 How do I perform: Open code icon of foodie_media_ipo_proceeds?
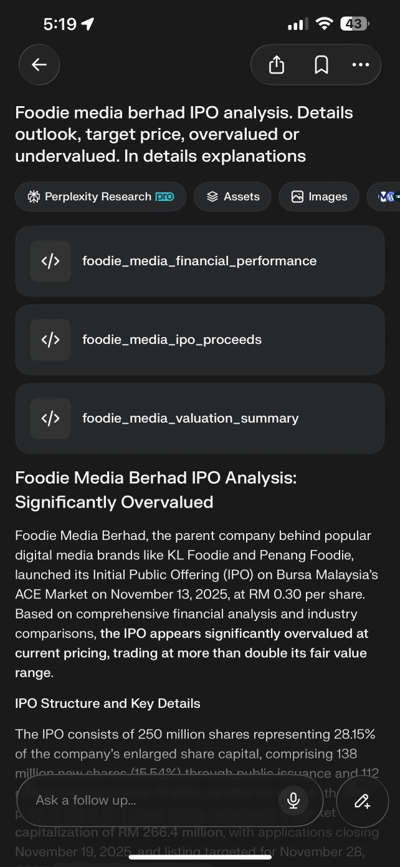point(50,340)
